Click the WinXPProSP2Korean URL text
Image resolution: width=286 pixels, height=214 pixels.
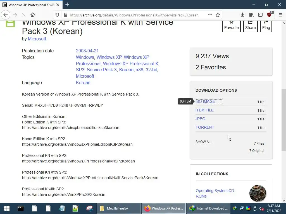(x=64, y=194)
